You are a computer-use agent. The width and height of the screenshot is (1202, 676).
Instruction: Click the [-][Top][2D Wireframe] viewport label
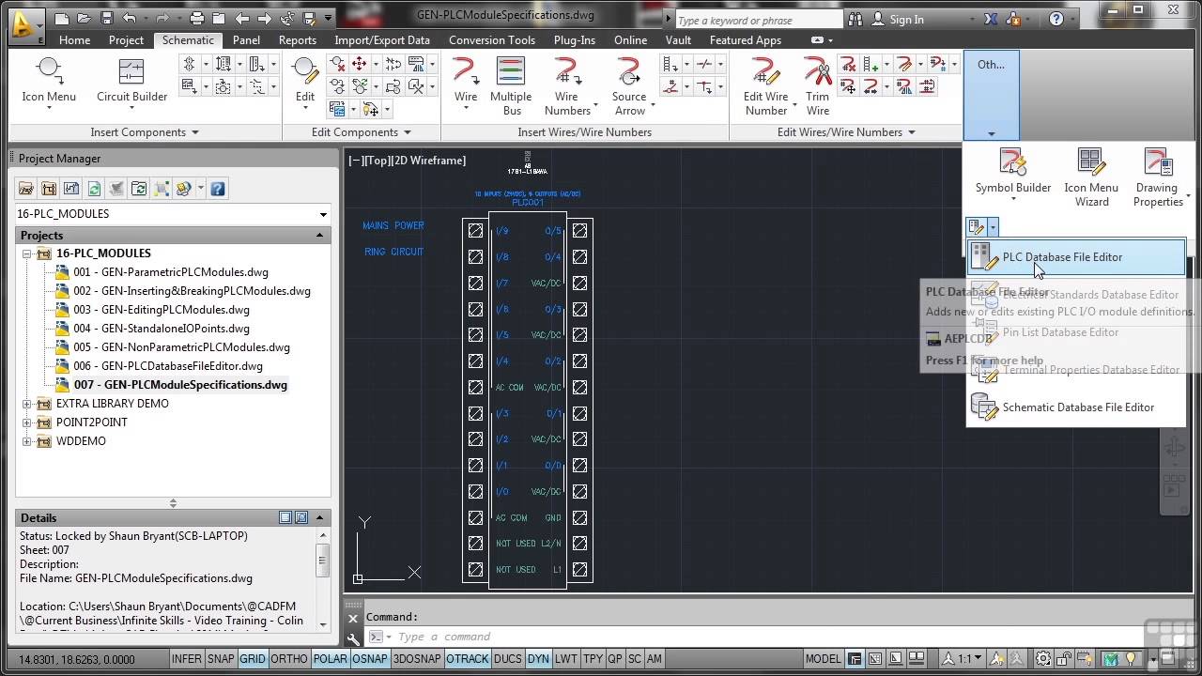407,161
